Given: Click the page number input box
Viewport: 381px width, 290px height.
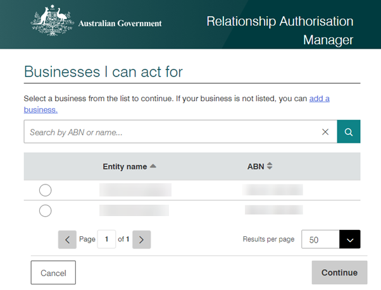Looking at the screenshot, I should 107,239.
